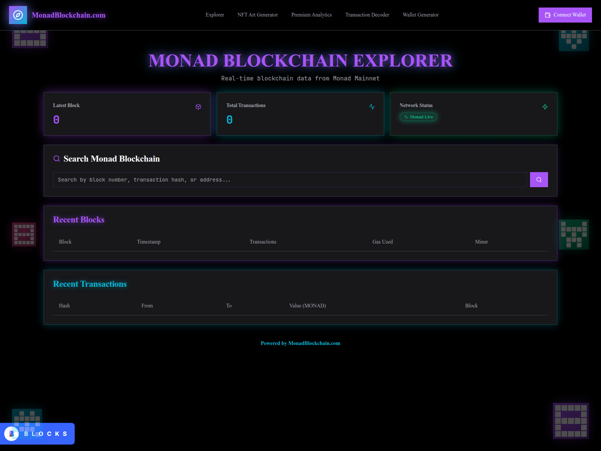The width and height of the screenshot is (601, 451).
Task: Go to the Explorer nav item
Action: pos(215,15)
